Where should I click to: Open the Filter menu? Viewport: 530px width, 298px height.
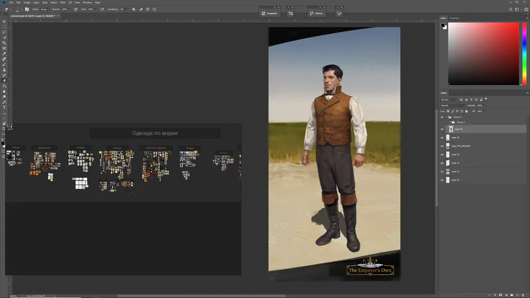[x=62, y=2]
